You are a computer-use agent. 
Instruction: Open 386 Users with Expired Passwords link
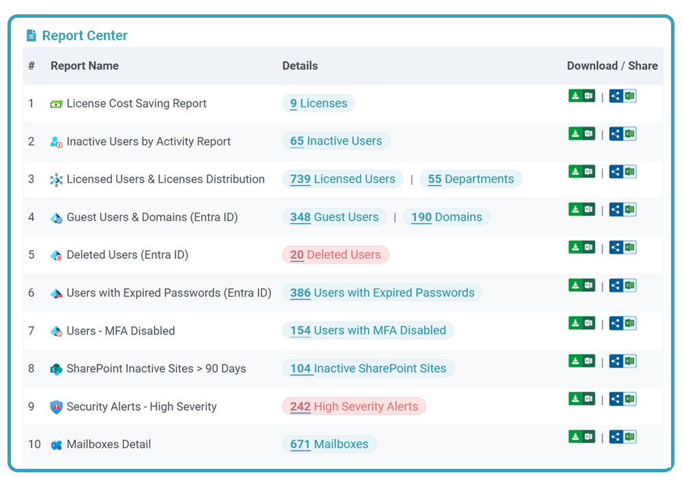383,292
